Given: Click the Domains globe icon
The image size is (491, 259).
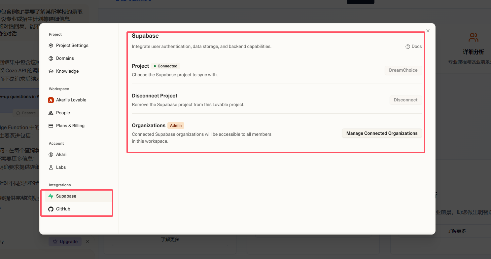Looking at the screenshot, I should click(x=51, y=58).
